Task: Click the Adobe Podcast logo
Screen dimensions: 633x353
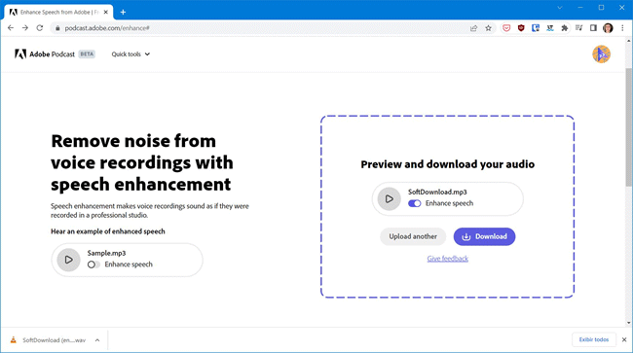Action: 45,54
